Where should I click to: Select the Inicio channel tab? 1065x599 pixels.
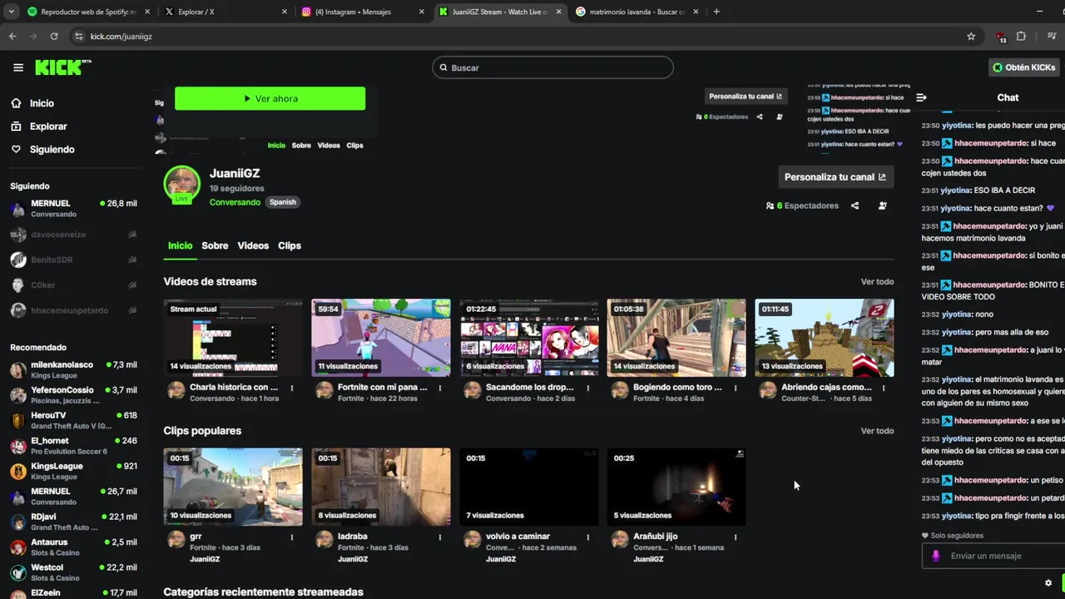[x=180, y=245]
